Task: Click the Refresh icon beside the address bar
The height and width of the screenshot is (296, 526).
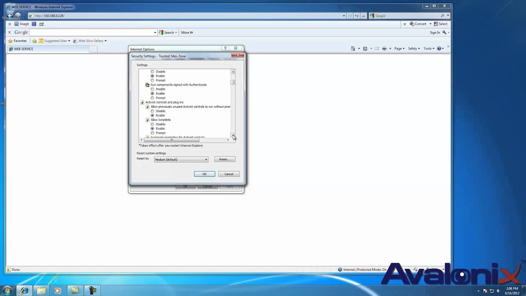Action: (357, 16)
